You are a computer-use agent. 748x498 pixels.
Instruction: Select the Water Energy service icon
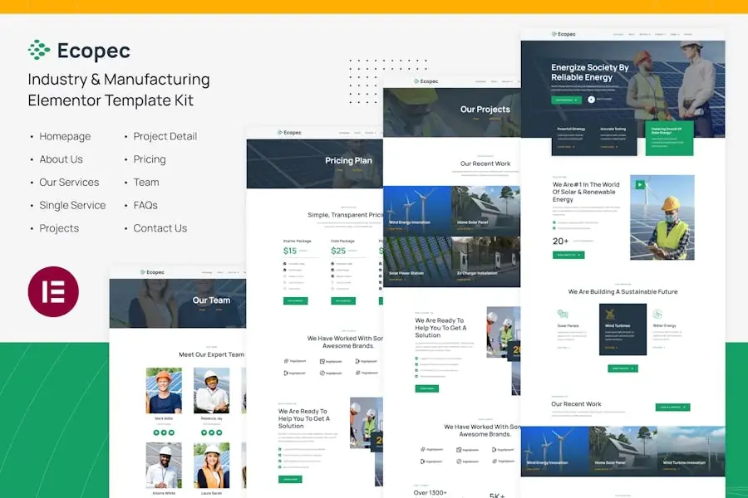[657, 315]
